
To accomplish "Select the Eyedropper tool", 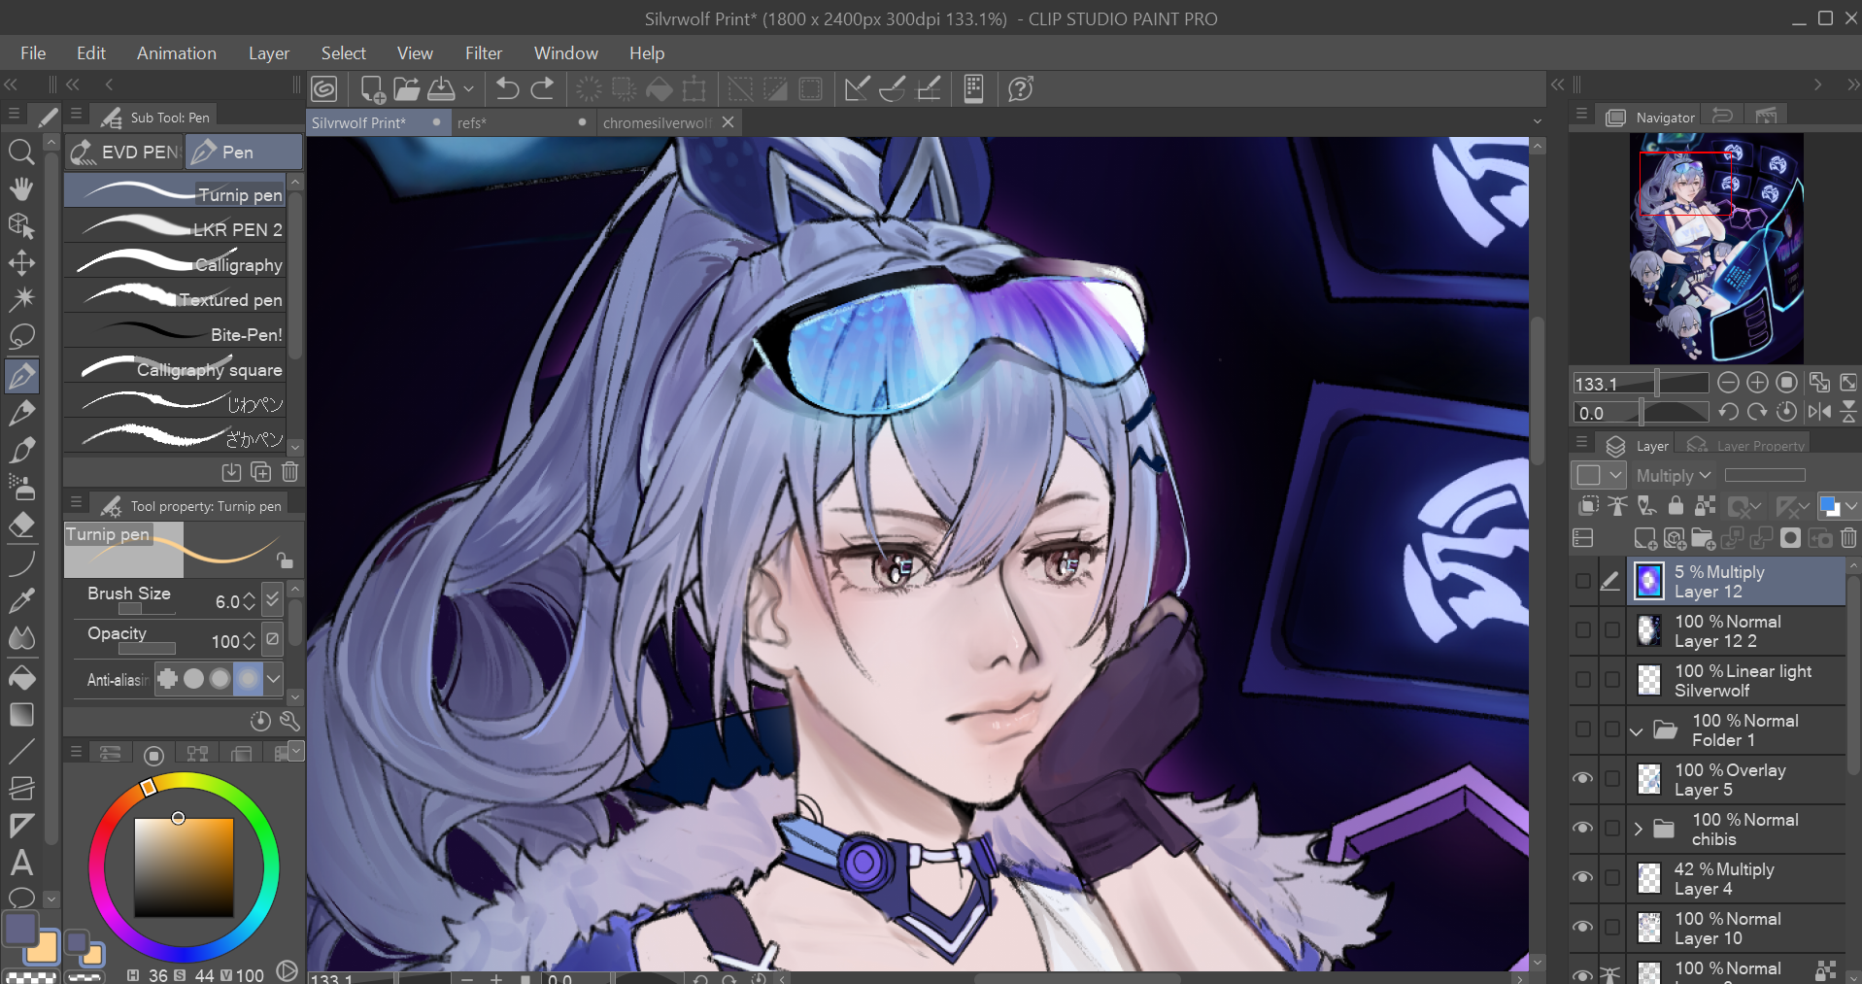I will (x=21, y=600).
